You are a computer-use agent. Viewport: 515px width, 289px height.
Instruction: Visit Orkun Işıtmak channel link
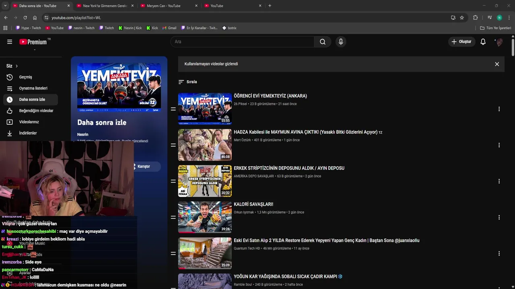[x=244, y=212]
